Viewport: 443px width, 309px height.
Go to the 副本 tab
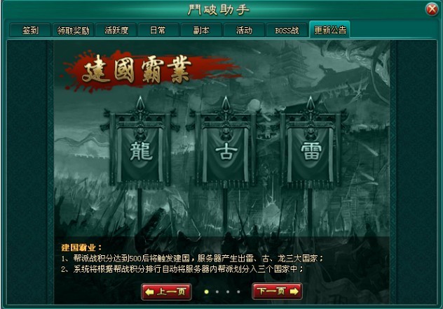pos(201,30)
